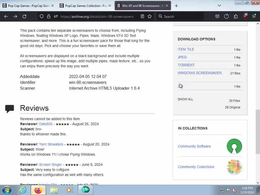Open WINDOWS SCREENSAVER download list
This screenshot has height=195, width=260.
click(x=200, y=73)
